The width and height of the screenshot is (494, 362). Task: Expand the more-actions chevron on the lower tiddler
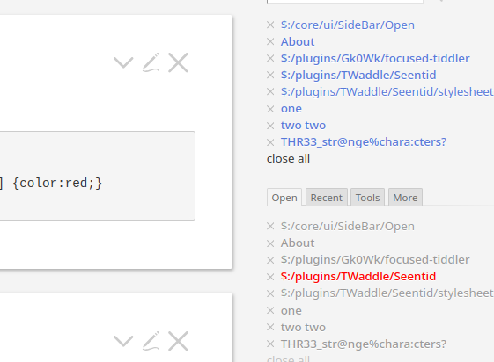pyautogui.click(x=123, y=341)
